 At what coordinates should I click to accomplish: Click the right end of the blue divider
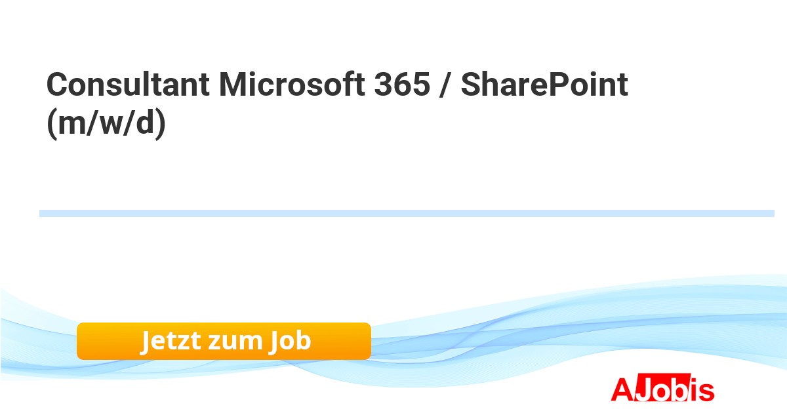point(770,213)
